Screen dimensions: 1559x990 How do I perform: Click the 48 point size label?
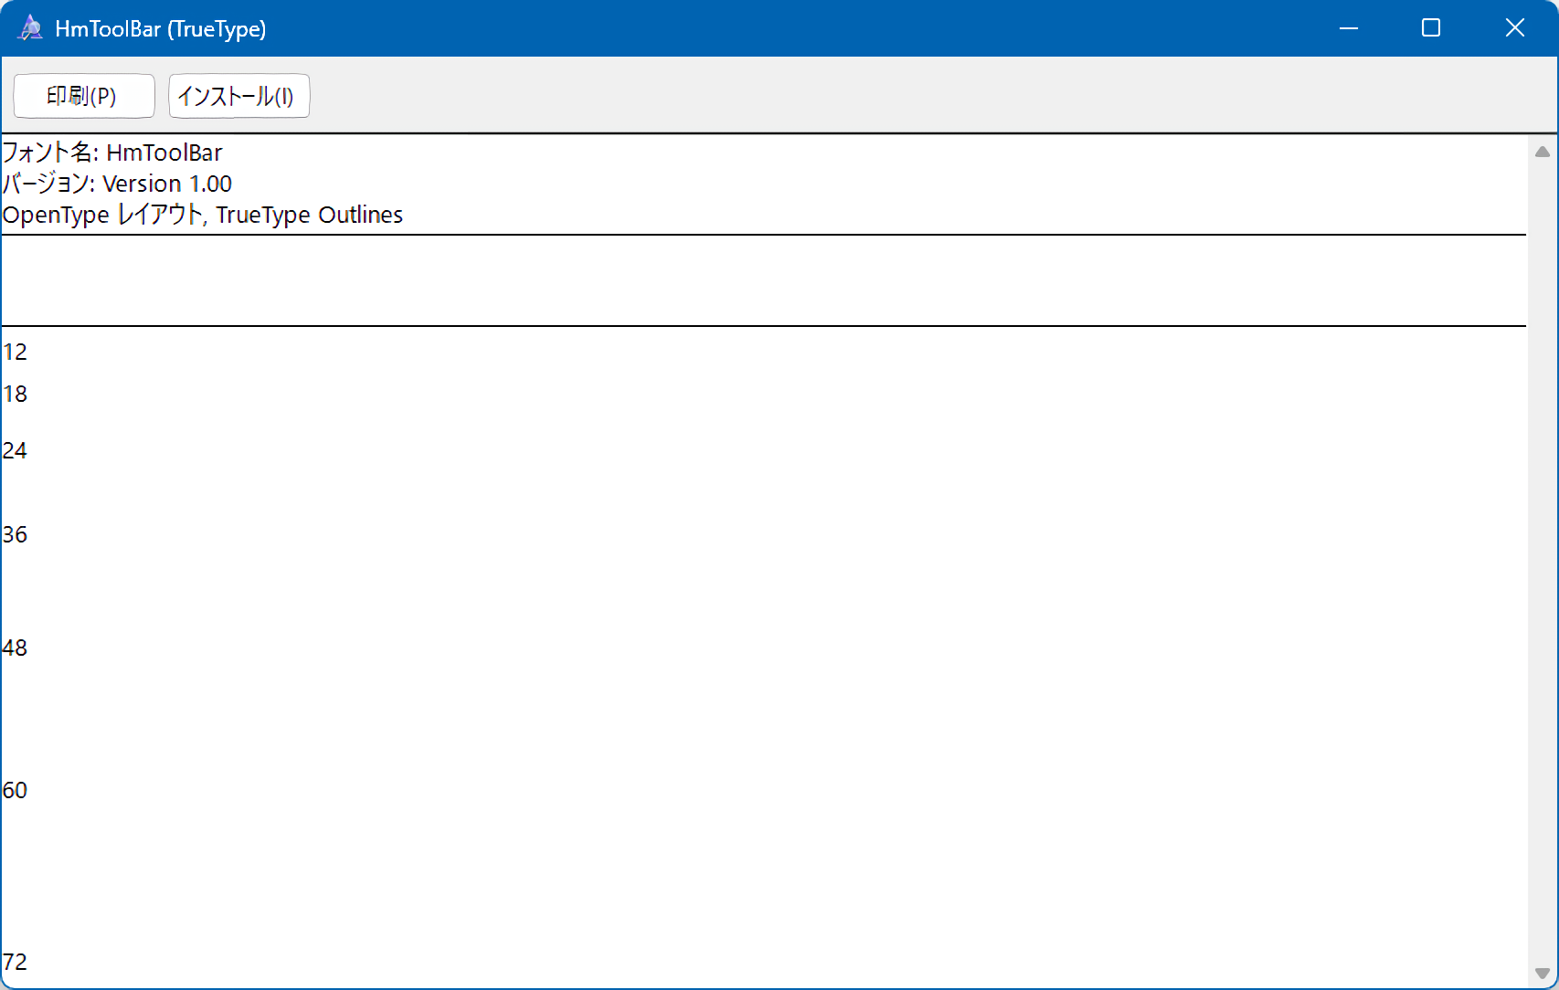coord(15,648)
